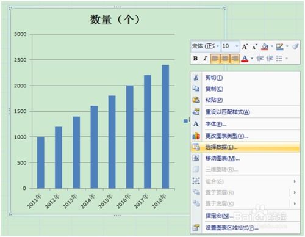This screenshot has height=237, width=305.
Task: Click the chart's top-middle sizing handle
Action: click(117, 7)
